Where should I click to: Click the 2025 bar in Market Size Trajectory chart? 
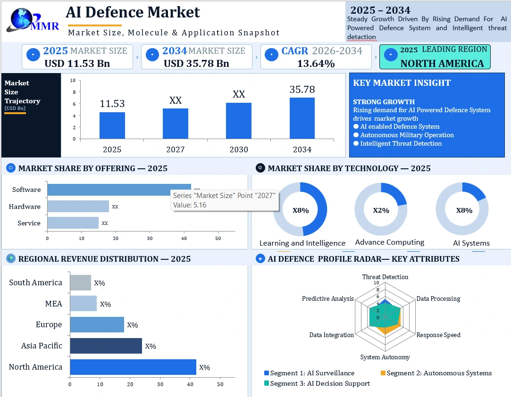pos(112,125)
